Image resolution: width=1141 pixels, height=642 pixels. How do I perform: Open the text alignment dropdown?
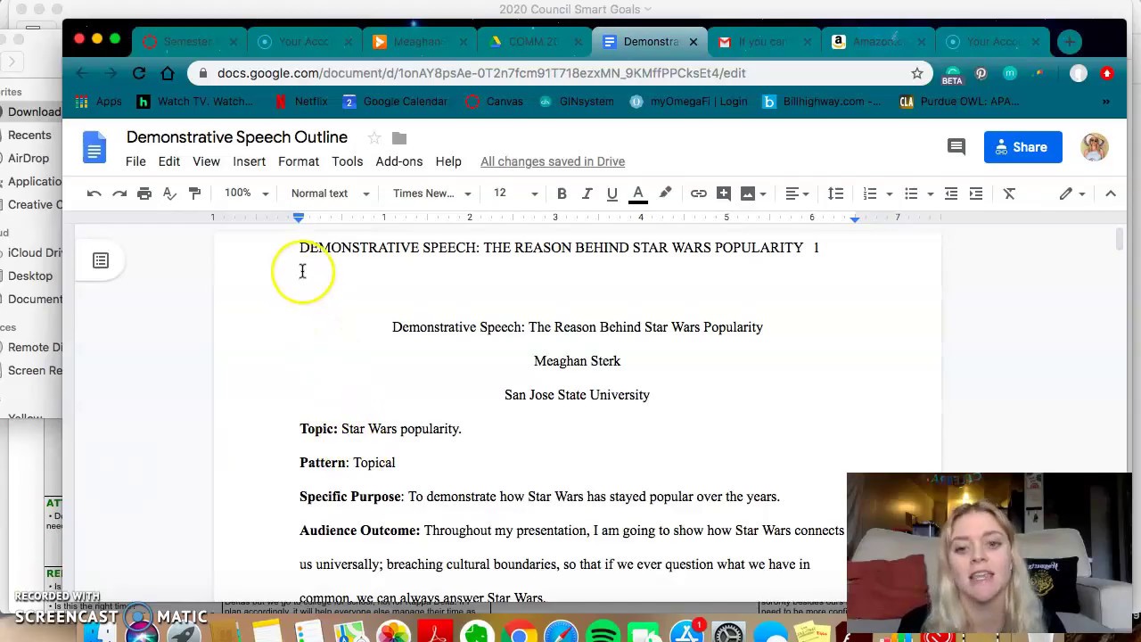coord(797,193)
